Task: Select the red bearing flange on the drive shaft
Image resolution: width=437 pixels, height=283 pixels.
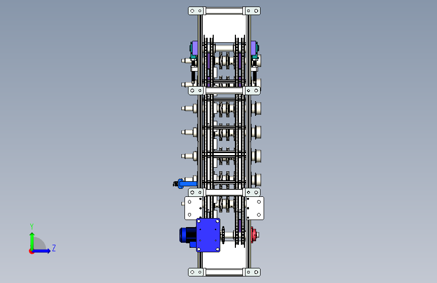Action: [254, 235]
